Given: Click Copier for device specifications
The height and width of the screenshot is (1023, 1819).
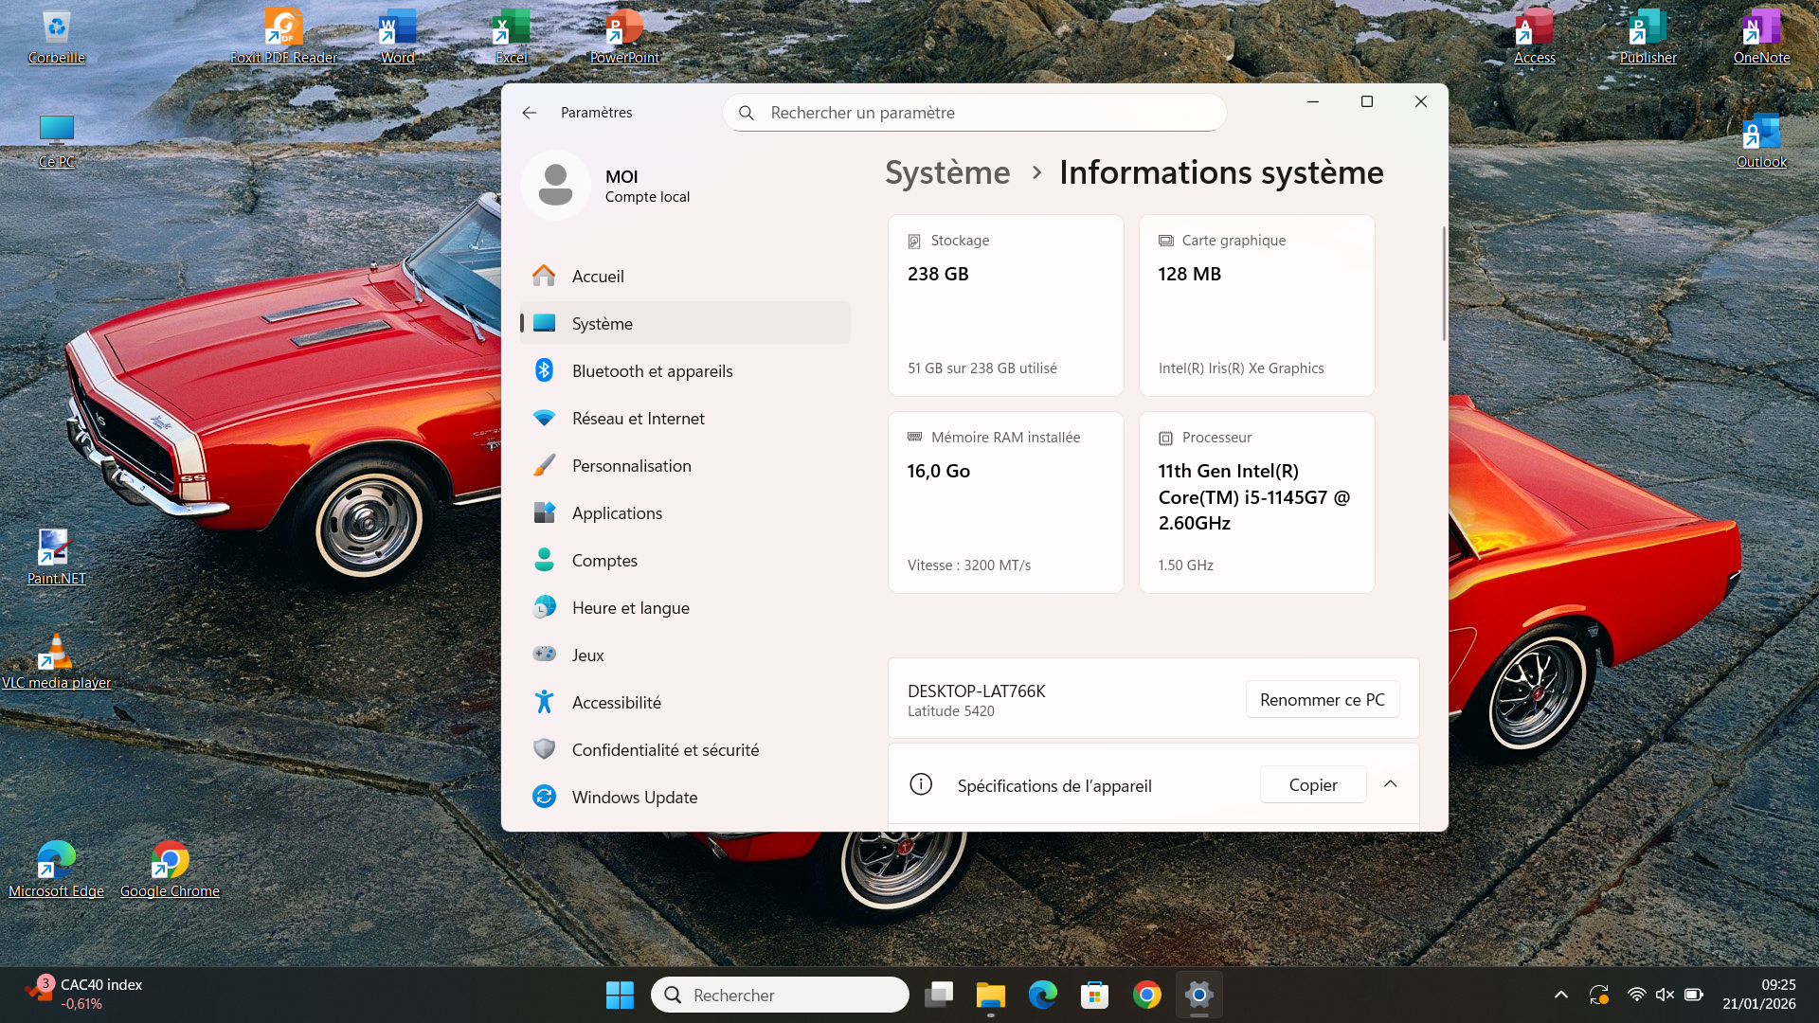Looking at the screenshot, I should point(1312,784).
